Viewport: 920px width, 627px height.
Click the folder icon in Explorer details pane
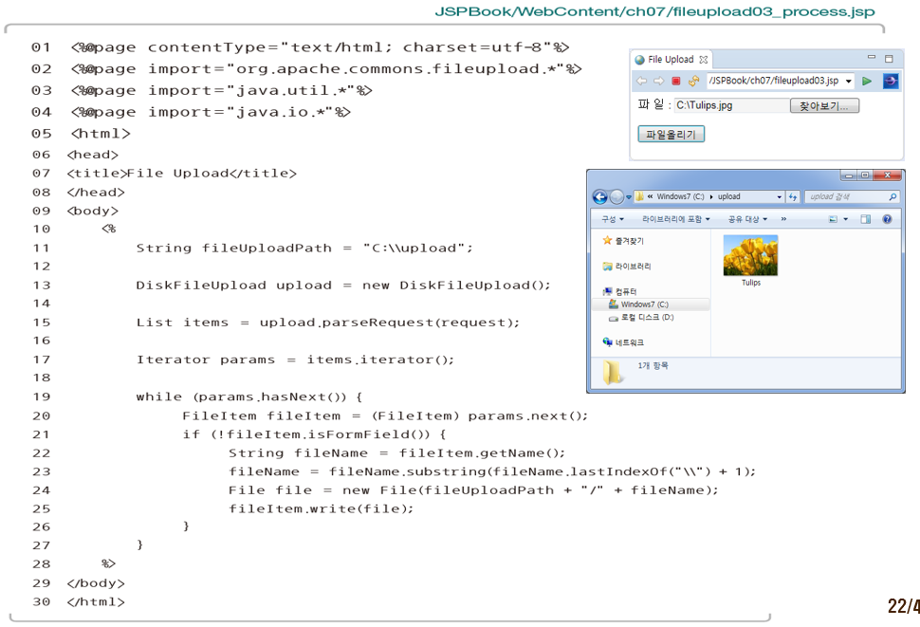pyautogui.click(x=613, y=373)
